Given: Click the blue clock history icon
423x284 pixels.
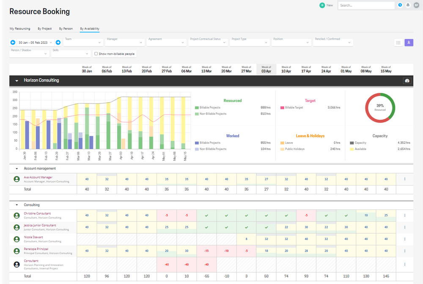Looking at the screenshot, I should [399, 5].
